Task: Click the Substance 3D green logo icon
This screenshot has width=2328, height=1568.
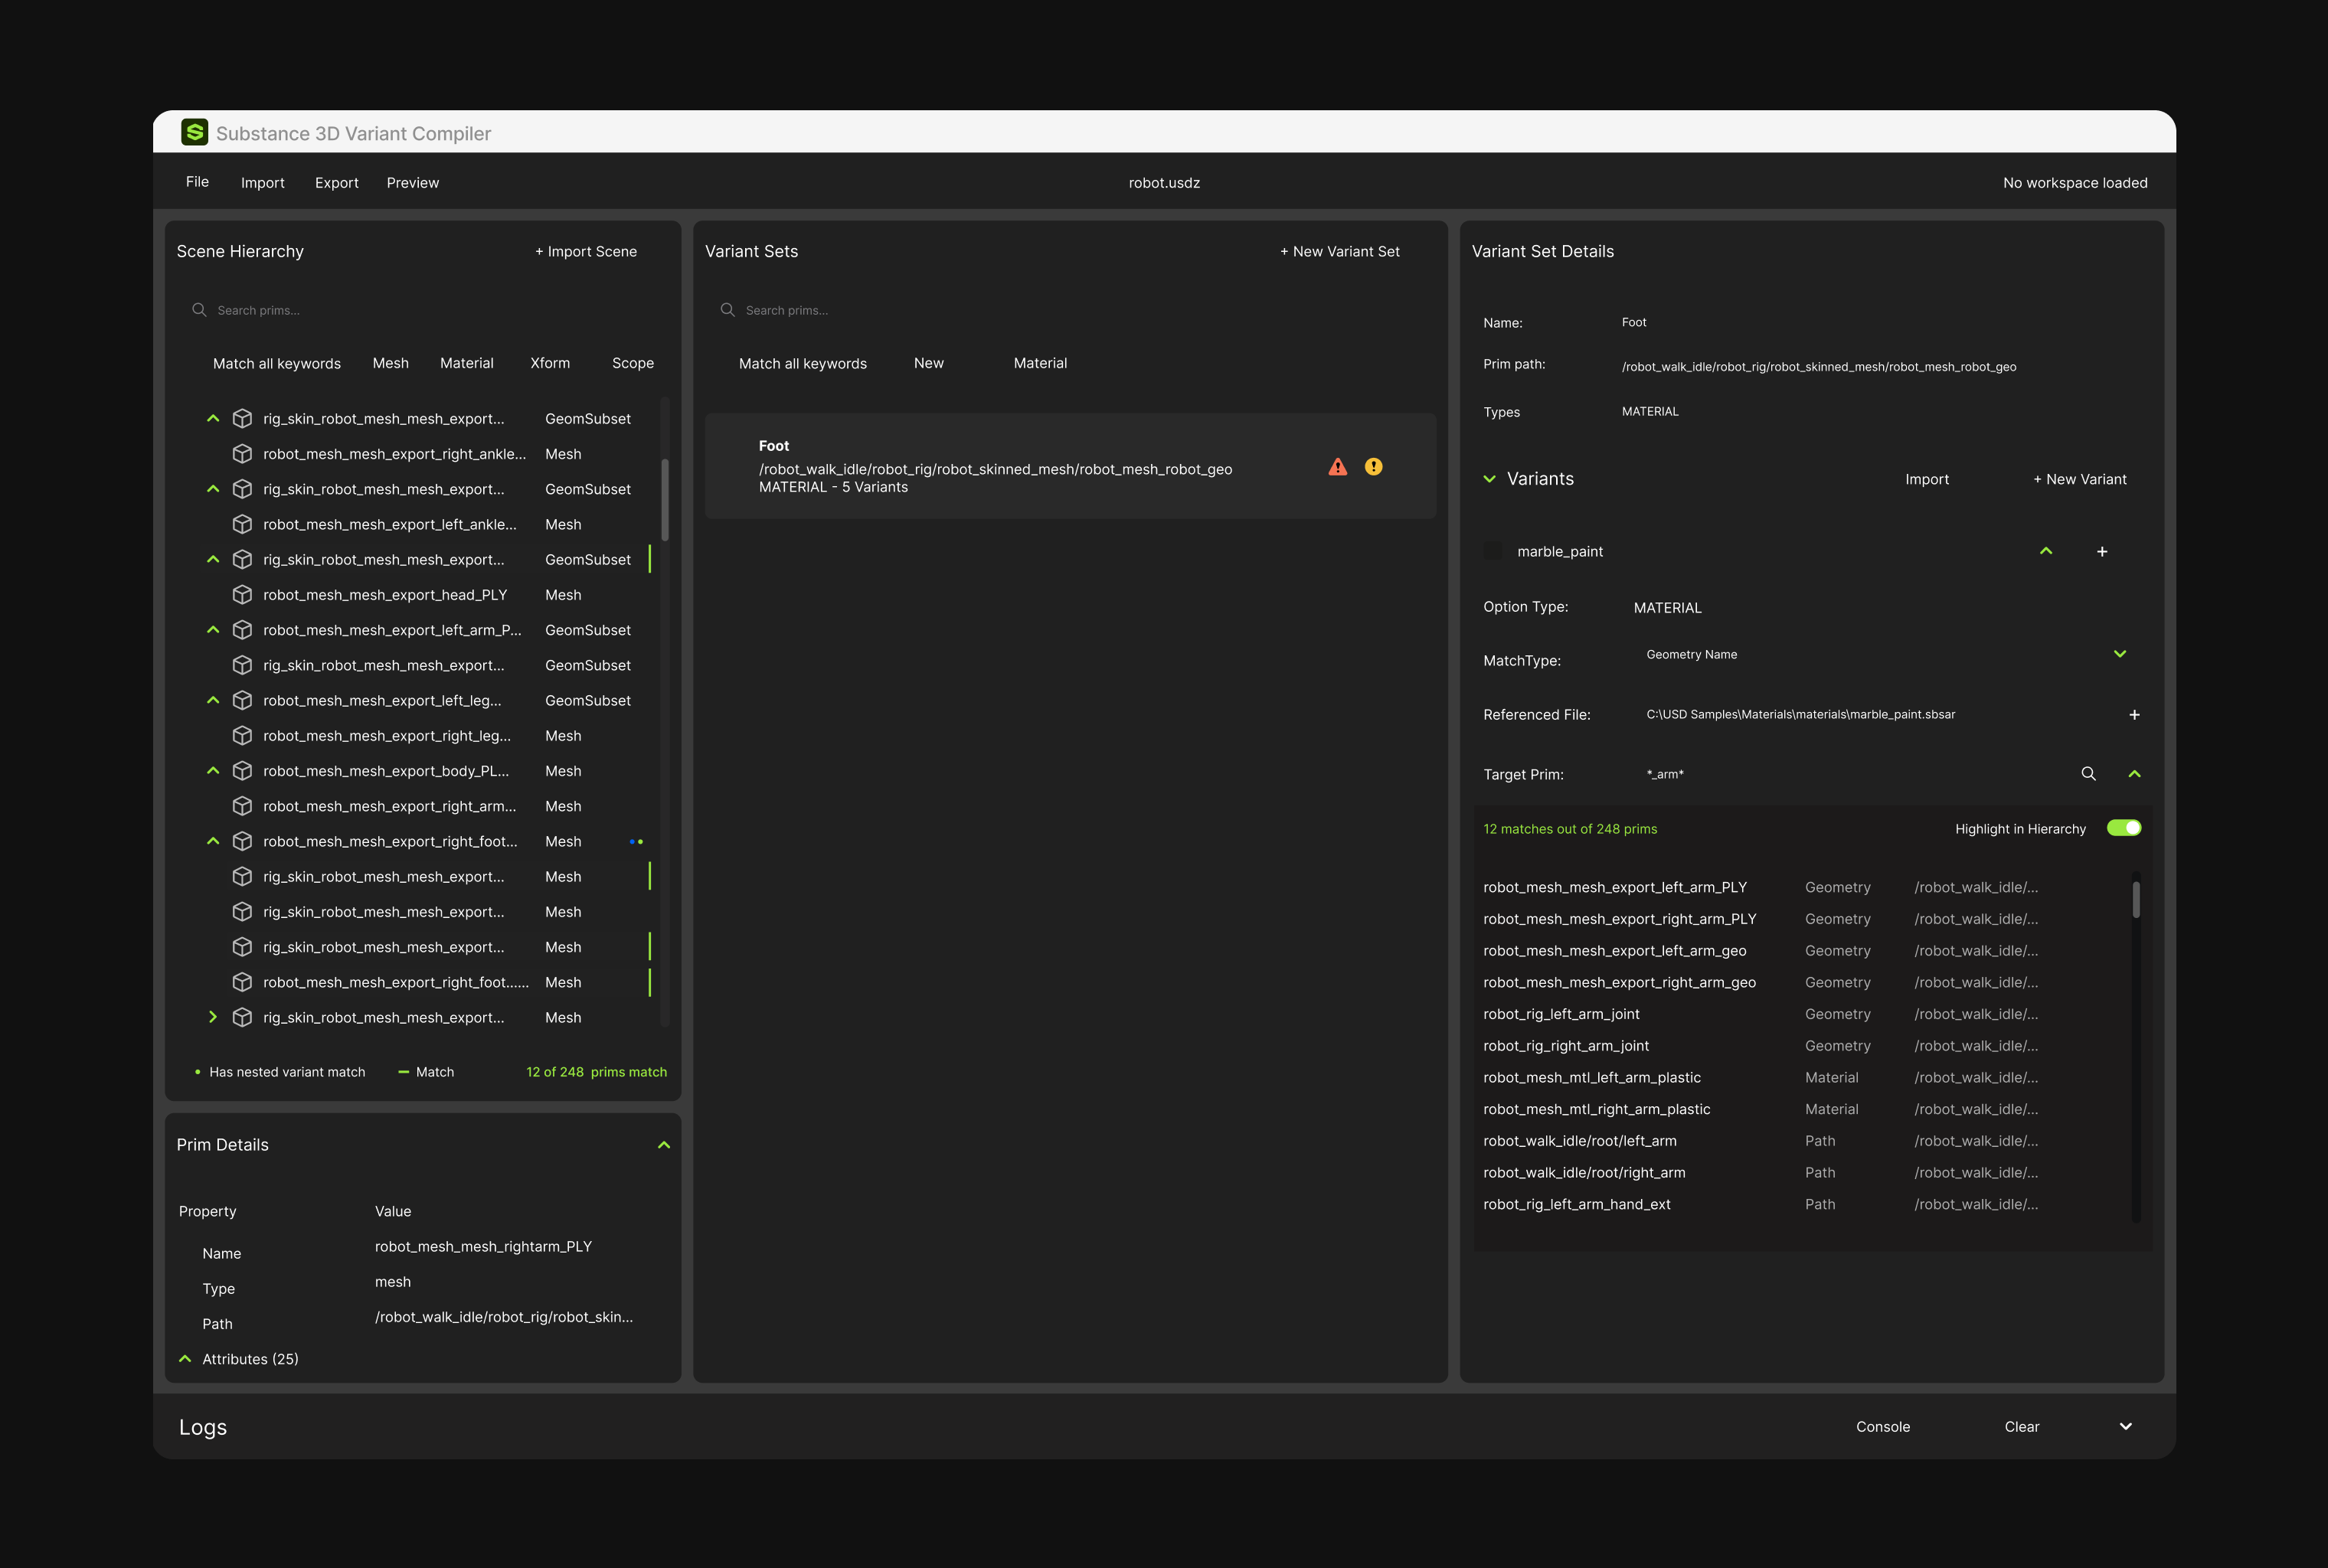Action: pyautogui.click(x=194, y=132)
